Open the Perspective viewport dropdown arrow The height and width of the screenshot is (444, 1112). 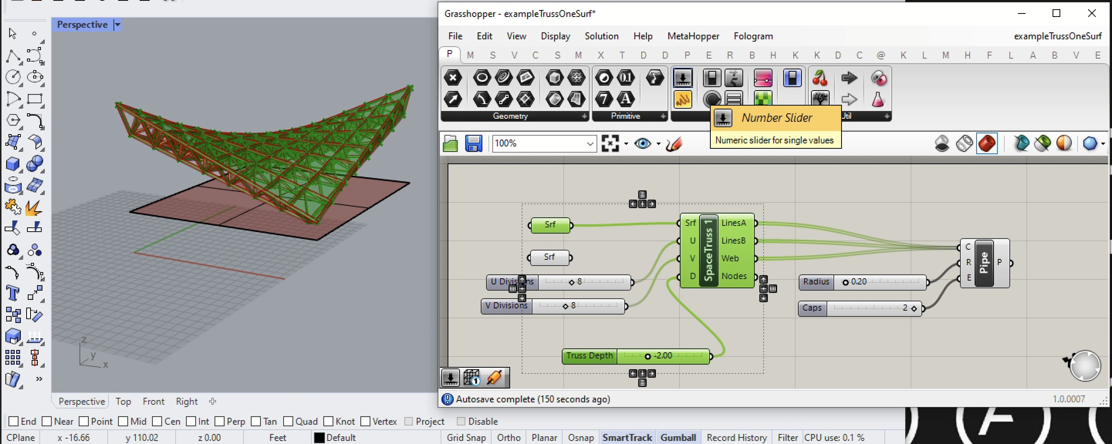117,25
